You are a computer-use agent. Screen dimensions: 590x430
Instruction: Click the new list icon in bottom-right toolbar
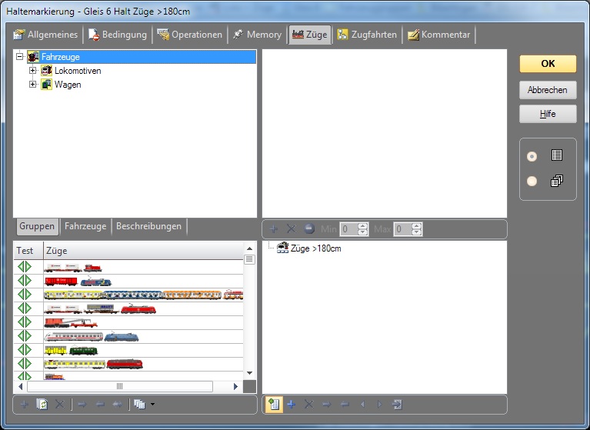272,404
